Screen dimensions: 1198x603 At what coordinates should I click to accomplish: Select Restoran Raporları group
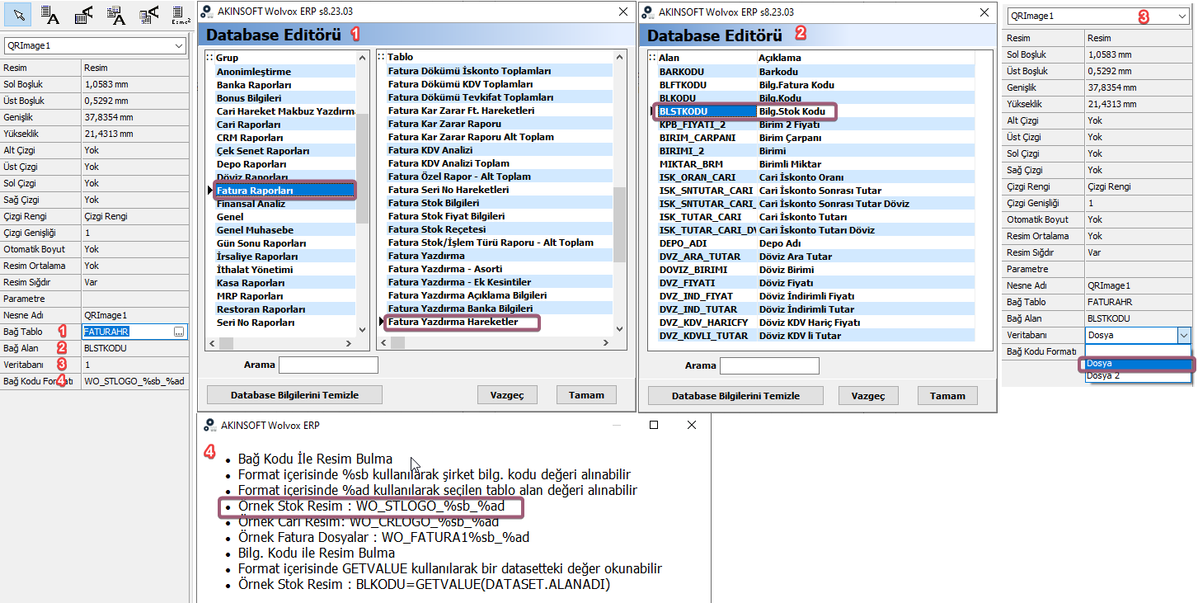coord(284,309)
